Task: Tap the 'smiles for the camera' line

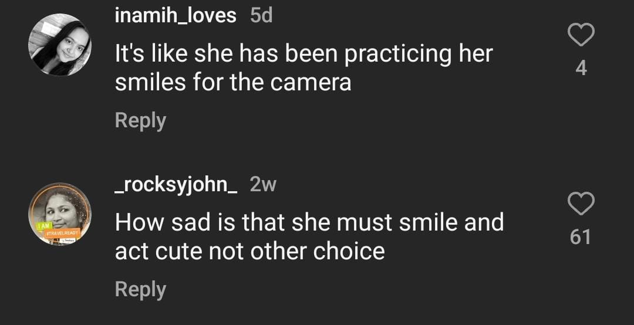Action: [233, 83]
